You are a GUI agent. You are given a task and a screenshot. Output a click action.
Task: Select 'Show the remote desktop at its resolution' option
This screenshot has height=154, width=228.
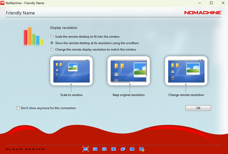pos(52,43)
